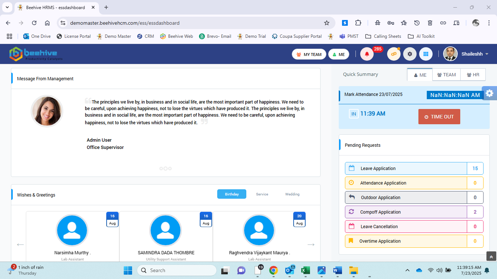The height and width of the screenshot is (279, 497).
Task: Switch Quick Summary to the TEAM tab
Action: click(446, 74)
